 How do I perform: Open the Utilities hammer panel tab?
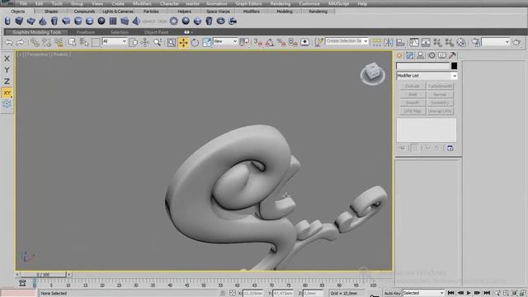452,55
